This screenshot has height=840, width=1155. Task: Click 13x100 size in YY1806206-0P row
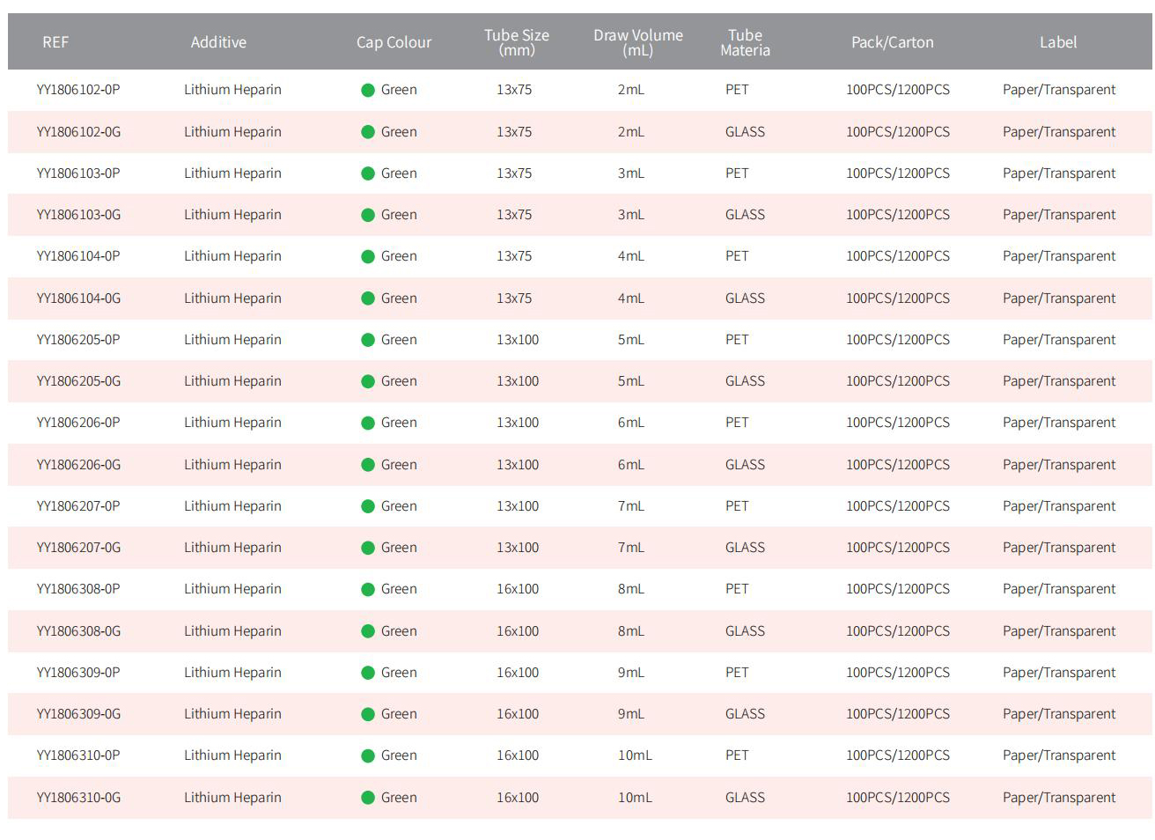(x=518, y=423)
